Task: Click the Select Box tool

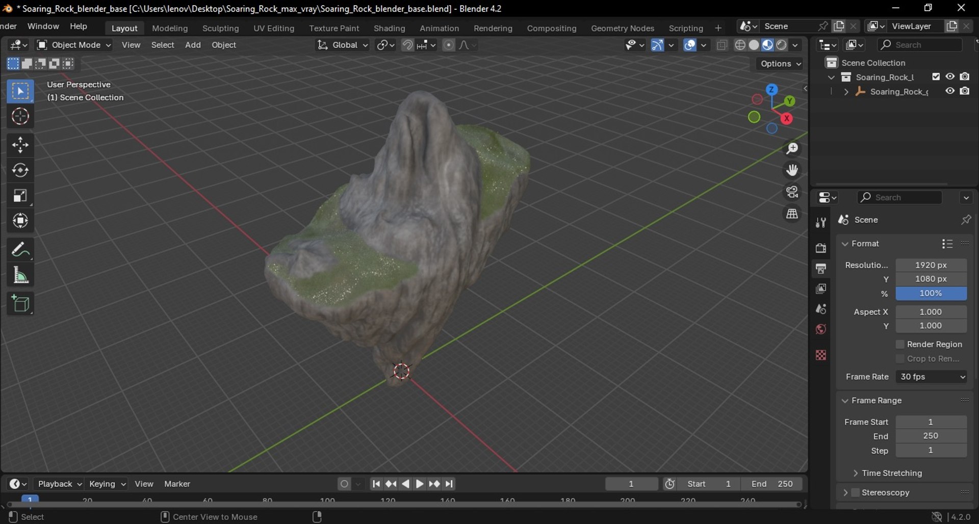Action: coord(20,91)
